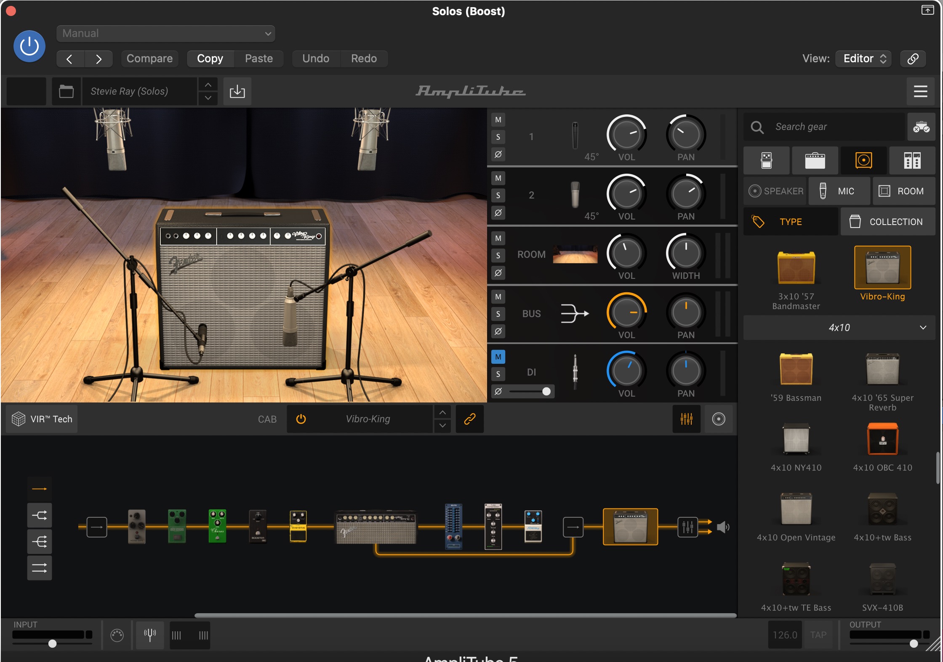Image resolution: width=943 pixels, height=662 pixels.
Task: Select the rack effects gear category icon
Action: tap(912, 161)
